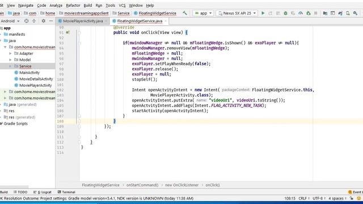The image size is (363, 204).
Task: Click the Project Structure folder icon in toolbar
Action: click(x=325, y=13)
